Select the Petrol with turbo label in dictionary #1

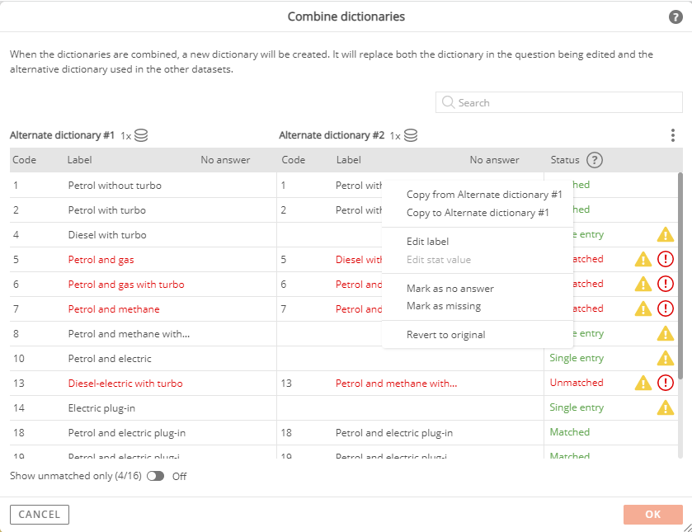pyautogui.click(x=106, y=210)
